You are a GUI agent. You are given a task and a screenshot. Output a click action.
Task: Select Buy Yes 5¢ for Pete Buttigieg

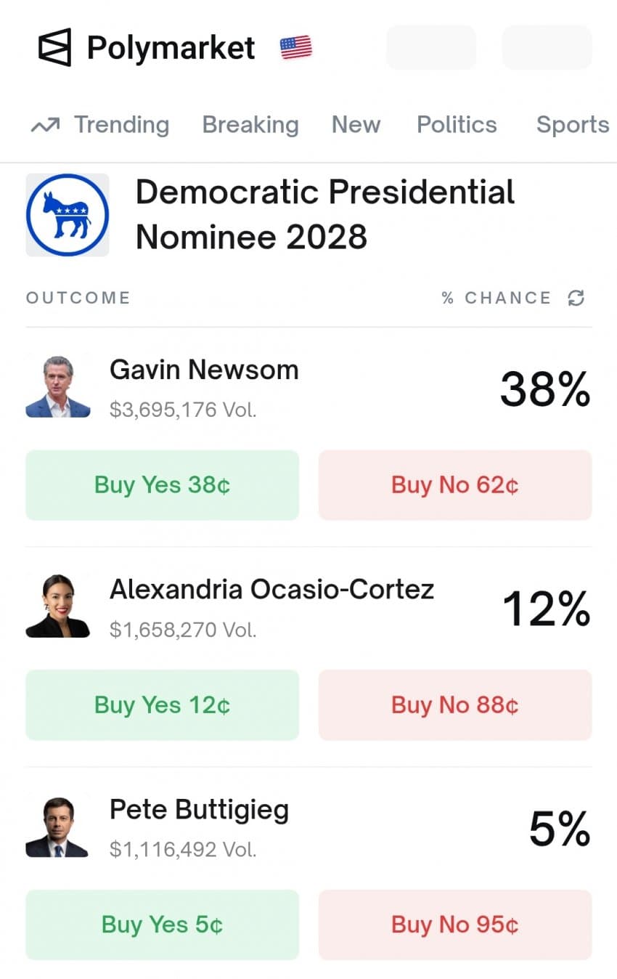tap(163, 925)
